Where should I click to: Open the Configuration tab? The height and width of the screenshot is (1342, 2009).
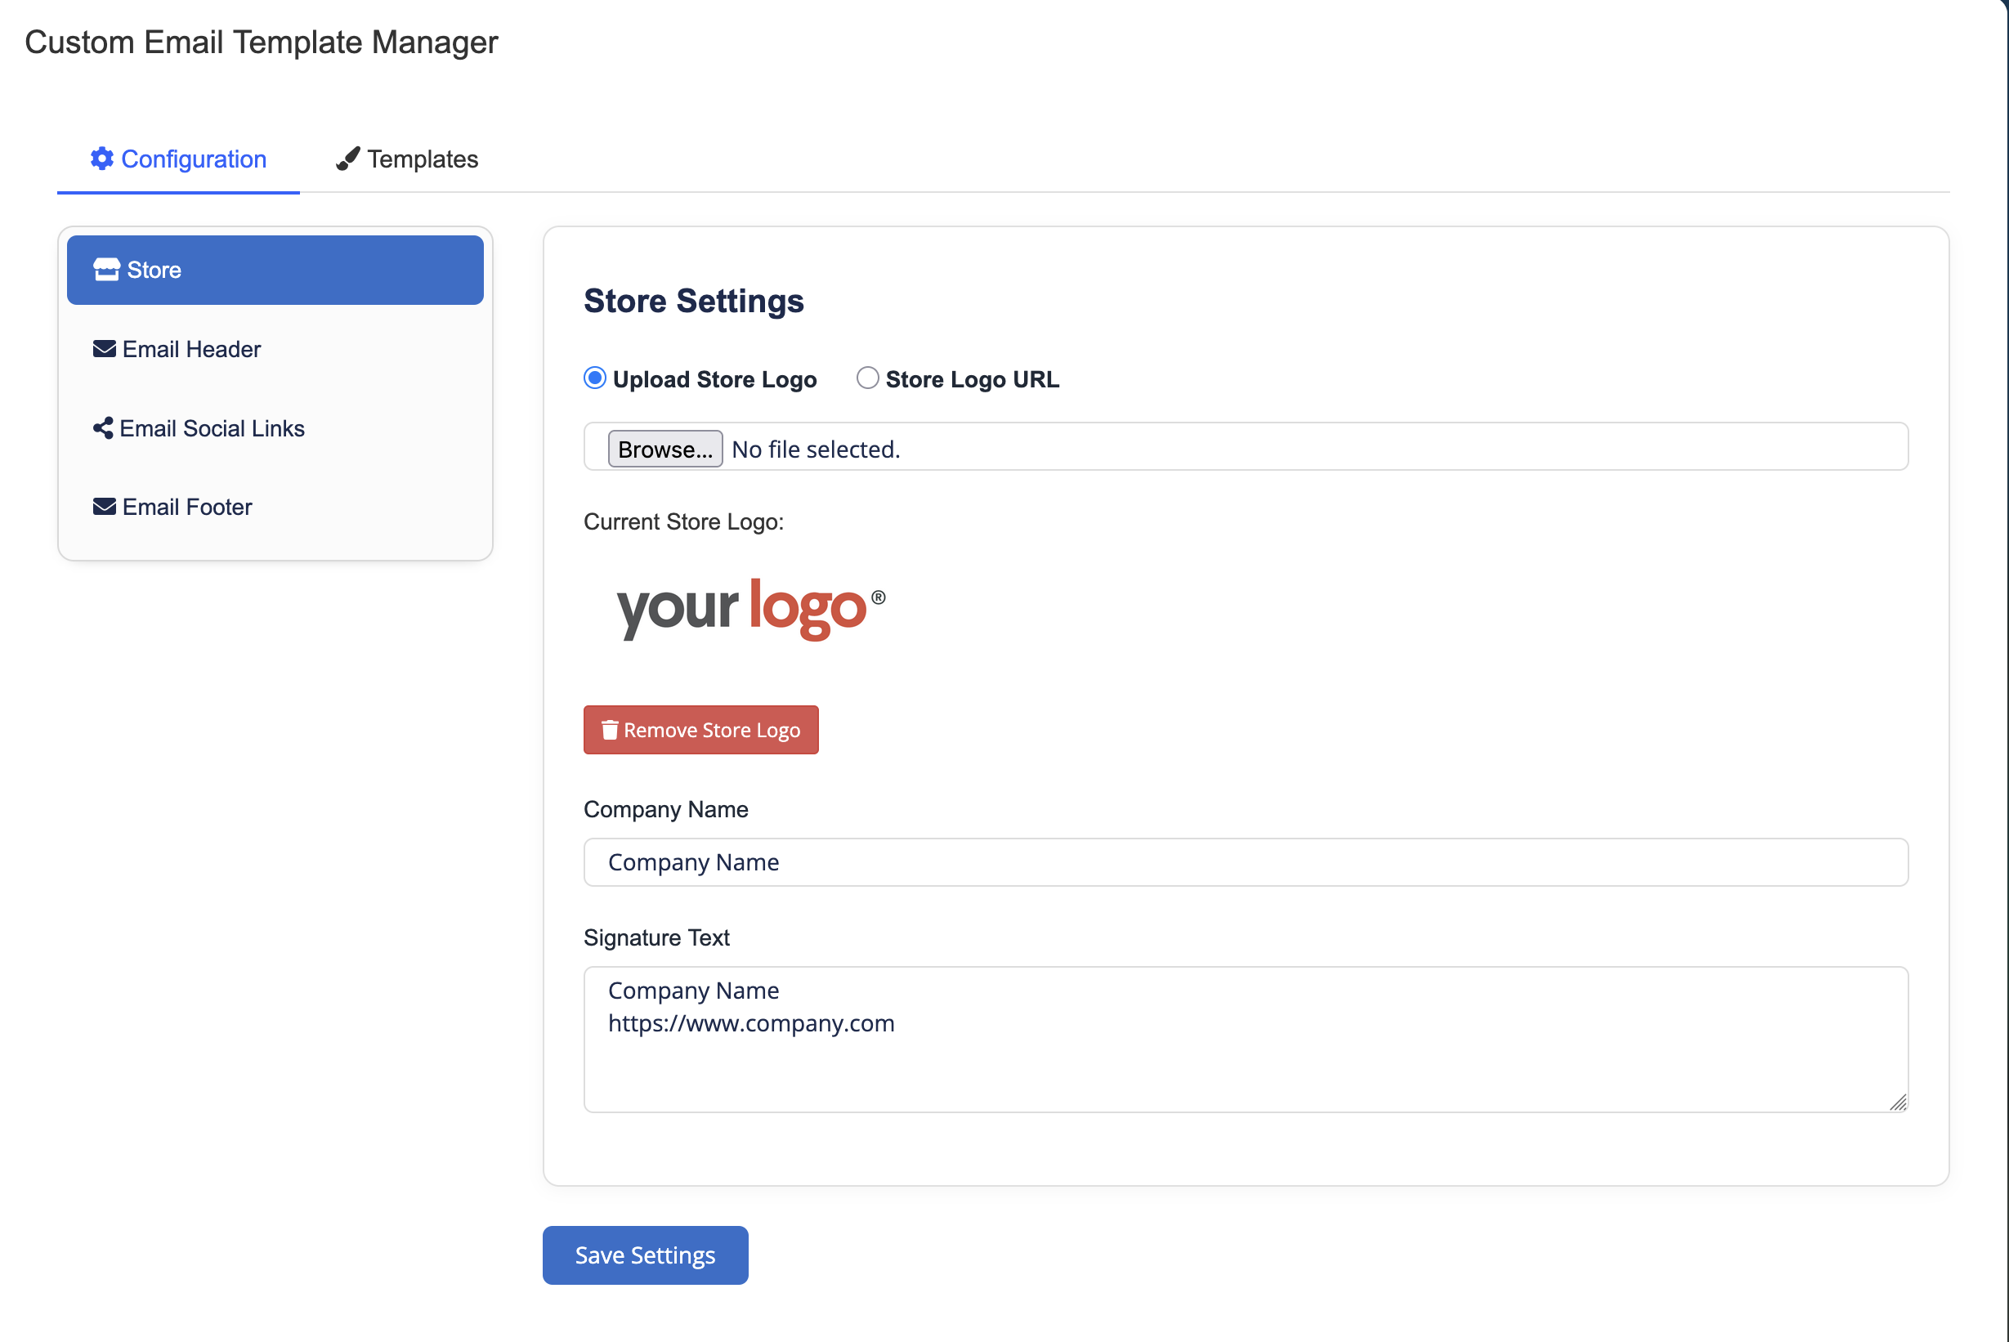179,159
